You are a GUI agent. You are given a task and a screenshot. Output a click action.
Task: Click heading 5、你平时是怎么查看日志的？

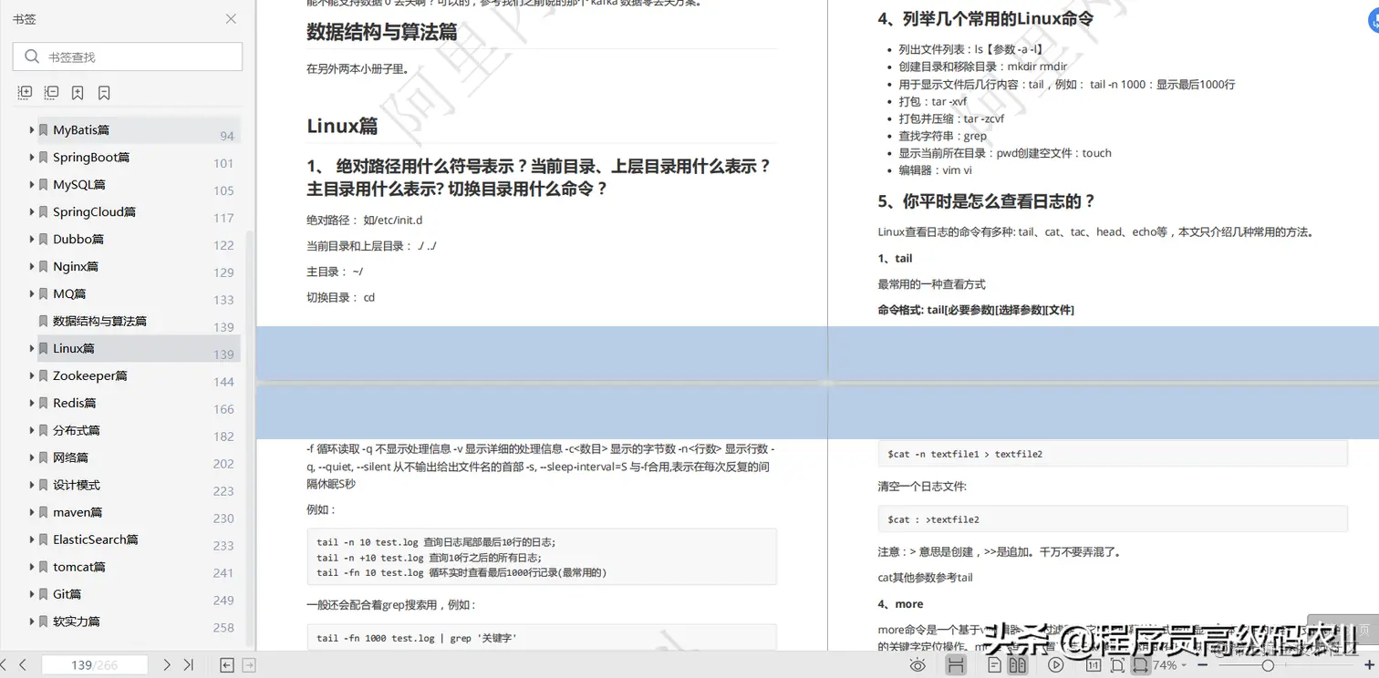pos(987,201)
